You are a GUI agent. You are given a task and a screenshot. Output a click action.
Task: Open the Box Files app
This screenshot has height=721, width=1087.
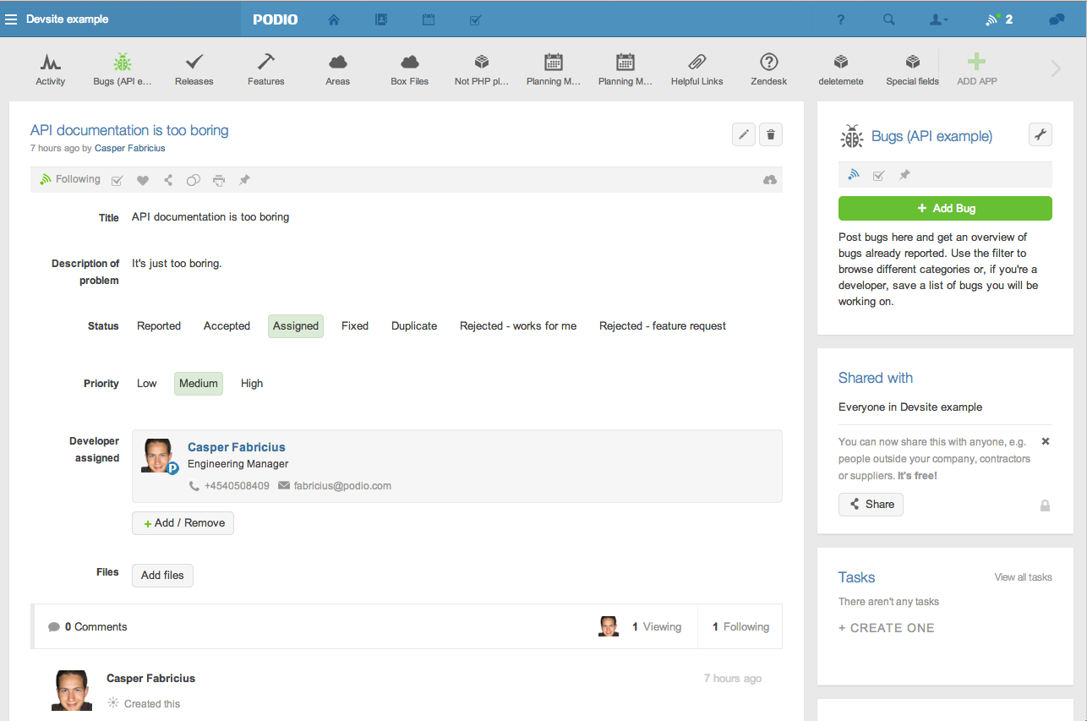click(x=410, y=69)
